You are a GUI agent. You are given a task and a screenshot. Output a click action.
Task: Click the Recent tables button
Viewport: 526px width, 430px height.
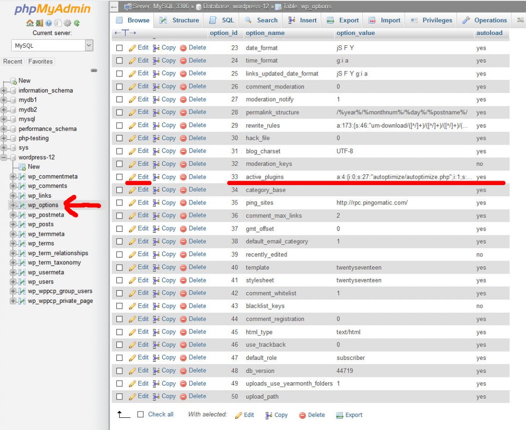(13, 62)
